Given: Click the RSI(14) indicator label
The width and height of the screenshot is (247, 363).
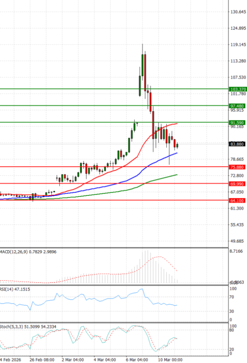Looking at the screenshot, I should (x=9, y=290).
